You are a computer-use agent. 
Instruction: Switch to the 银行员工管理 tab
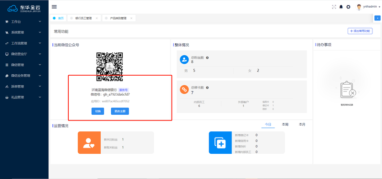84,18
